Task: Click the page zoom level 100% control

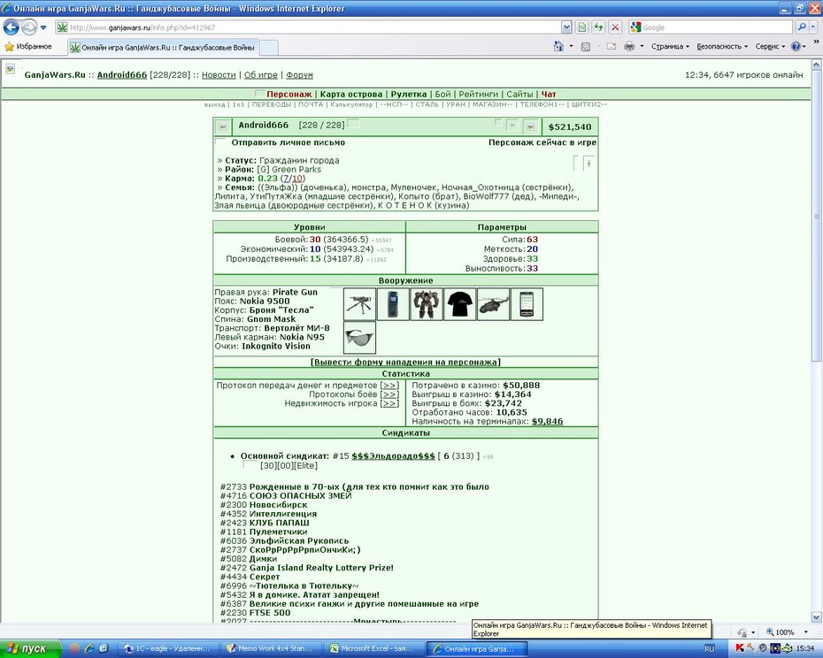Action: coord(785,632)
